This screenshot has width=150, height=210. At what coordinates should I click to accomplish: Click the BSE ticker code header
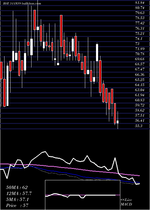22,4
